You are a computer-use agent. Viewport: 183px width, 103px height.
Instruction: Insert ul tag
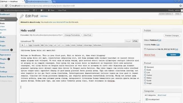coord(55,45)
